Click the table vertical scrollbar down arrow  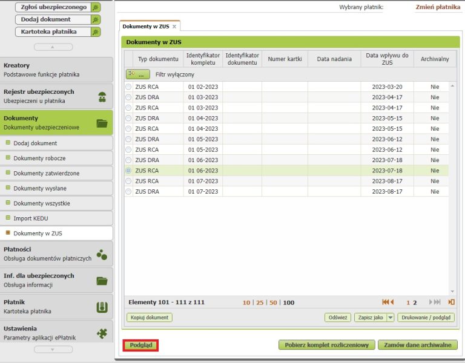tap(452, 291)
